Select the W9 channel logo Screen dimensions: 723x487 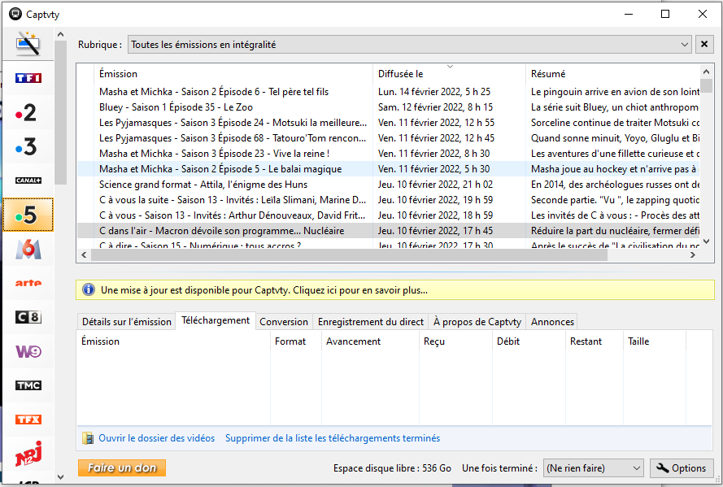(x=28, y=351)
